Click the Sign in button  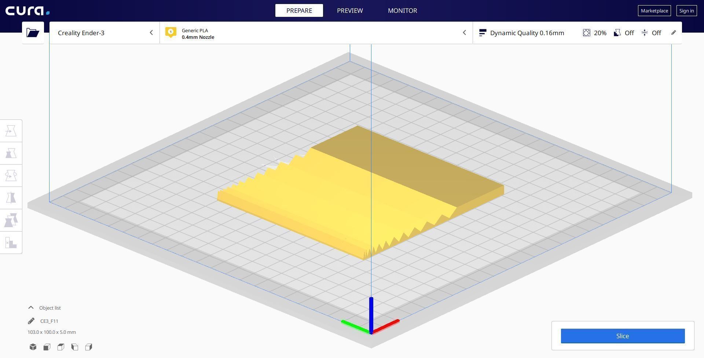[686, 11]
